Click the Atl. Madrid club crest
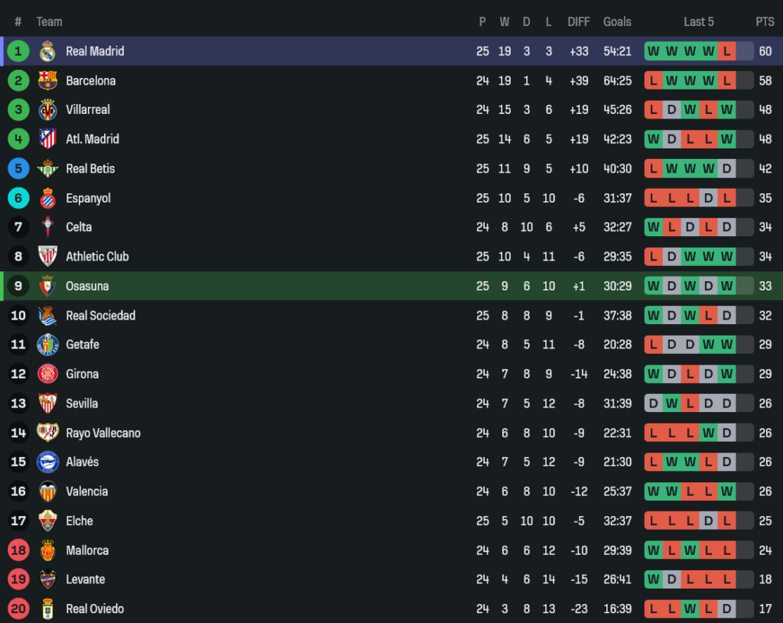Image resolution: width=783 pixels, height=623 pixels. [x=47, y=139]
